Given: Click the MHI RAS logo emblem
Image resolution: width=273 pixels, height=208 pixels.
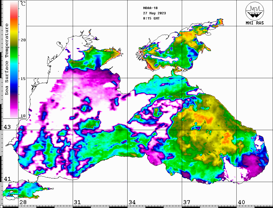Looking at the screenshot, I should [x=255, y=11].
